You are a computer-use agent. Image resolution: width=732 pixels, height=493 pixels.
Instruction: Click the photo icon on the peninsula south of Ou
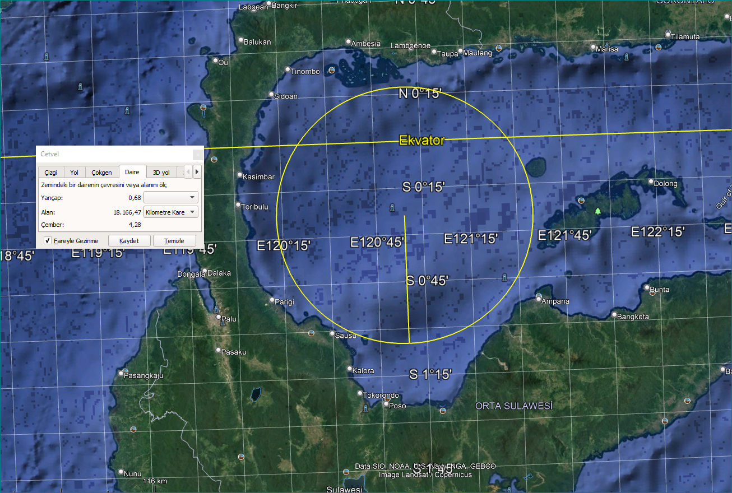203,106
